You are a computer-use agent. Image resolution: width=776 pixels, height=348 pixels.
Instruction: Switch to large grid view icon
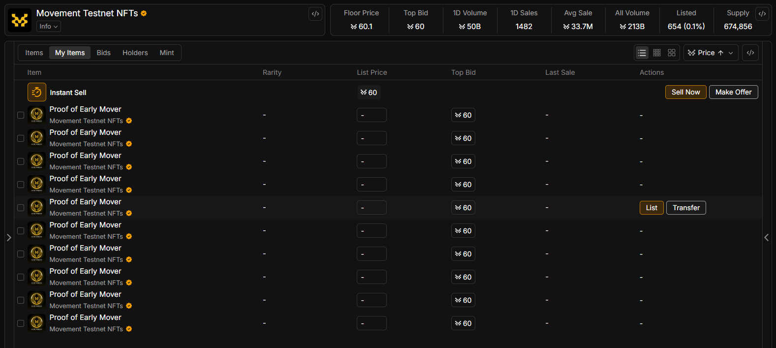(672, 53)
